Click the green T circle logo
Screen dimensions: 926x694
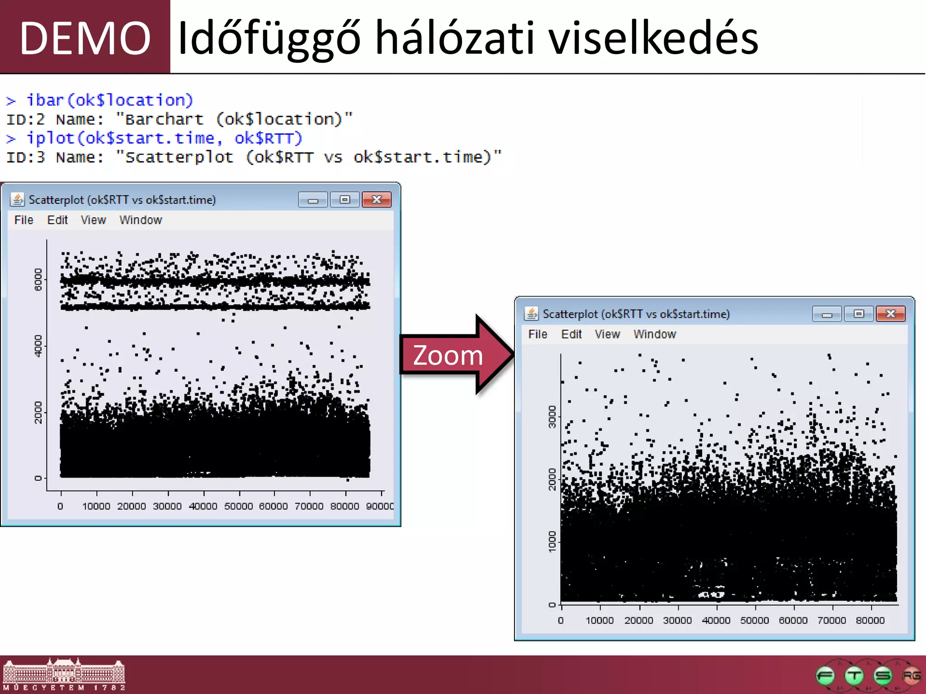point(854,676)
